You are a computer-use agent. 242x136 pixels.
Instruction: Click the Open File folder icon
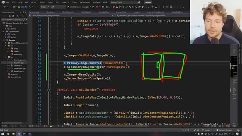point(19,7)
